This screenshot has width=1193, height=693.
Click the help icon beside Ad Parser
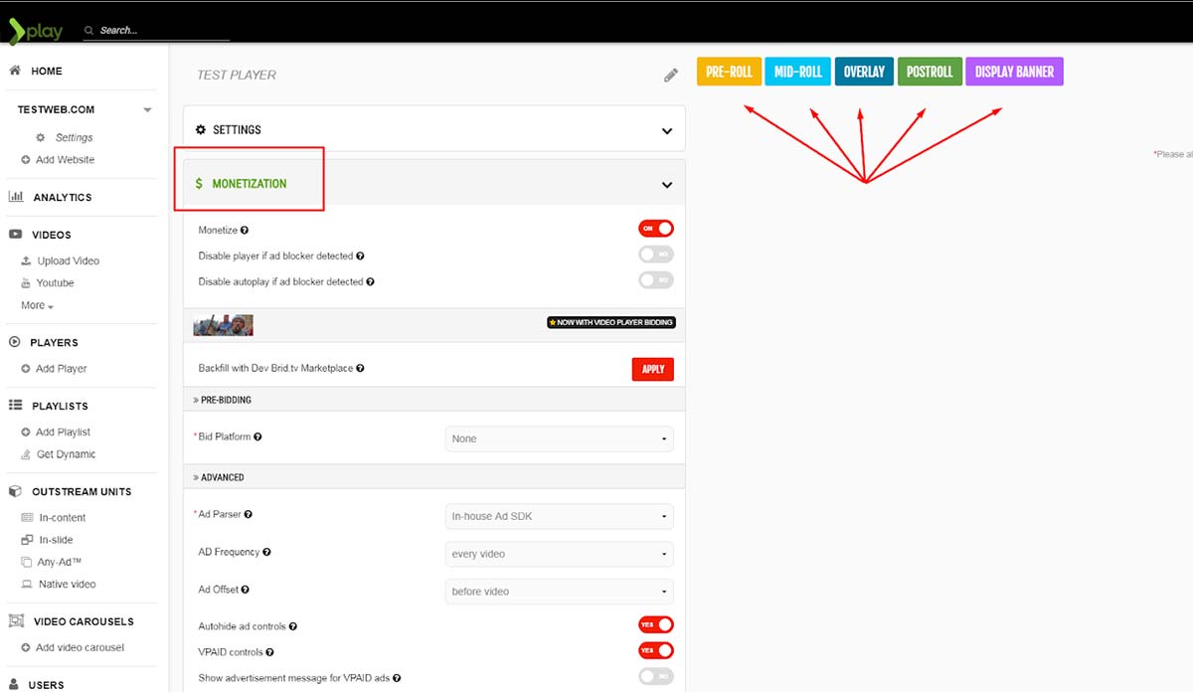coord(249,515)
